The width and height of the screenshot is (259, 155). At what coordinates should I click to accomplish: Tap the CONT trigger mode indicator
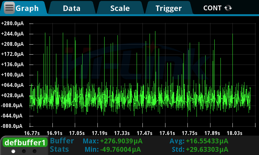(x=212, y=8)
